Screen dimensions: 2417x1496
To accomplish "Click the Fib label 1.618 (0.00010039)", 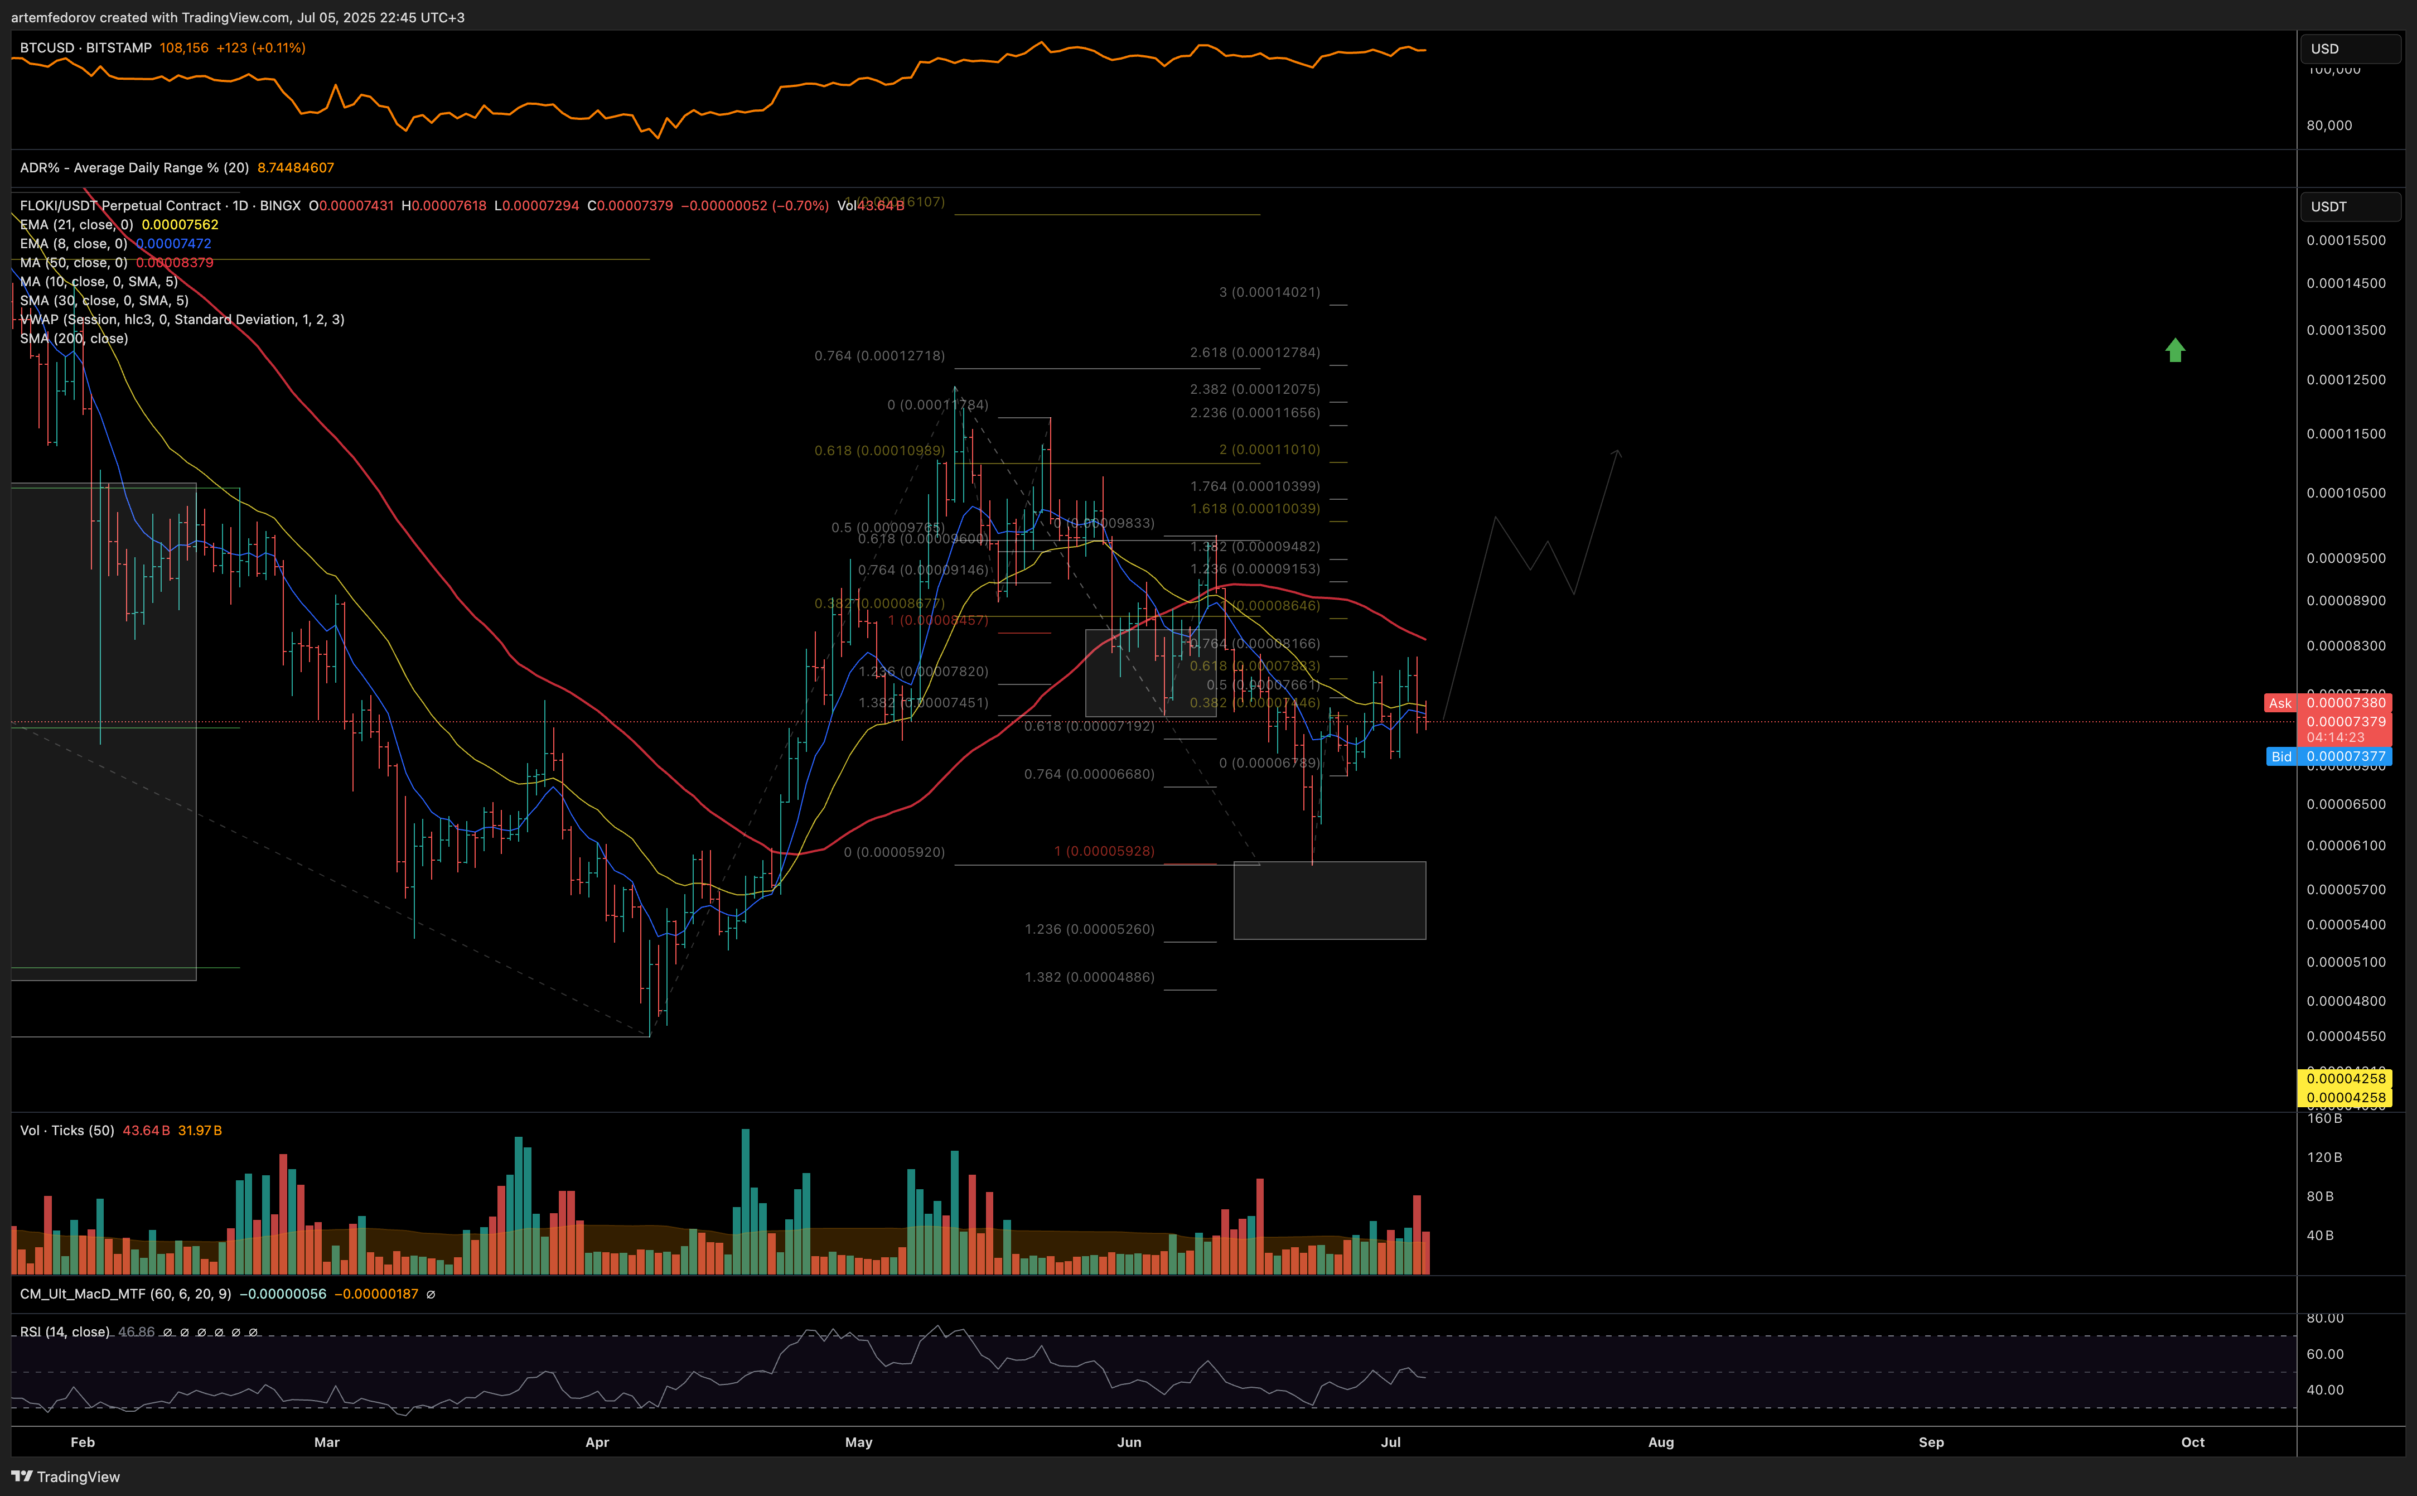I will (x=1255, y=510).
